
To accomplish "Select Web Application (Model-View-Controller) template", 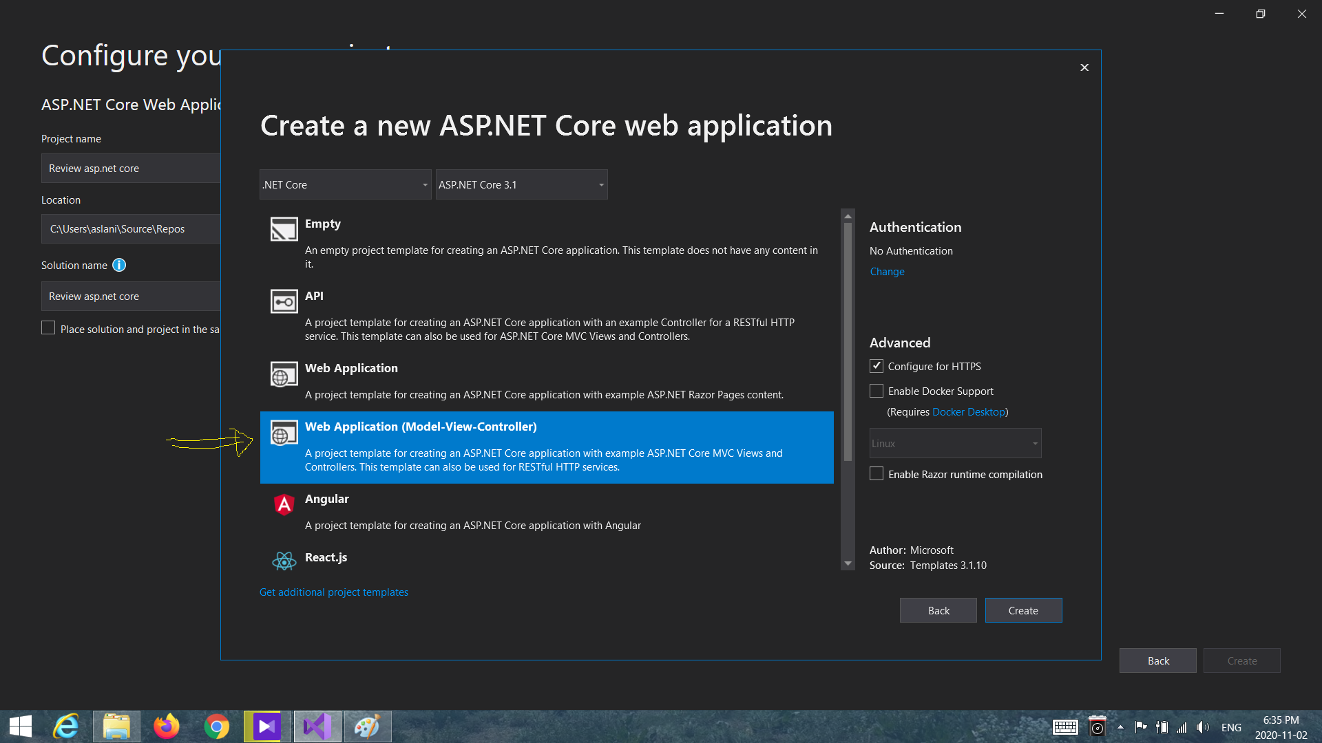I will point(547,447).
